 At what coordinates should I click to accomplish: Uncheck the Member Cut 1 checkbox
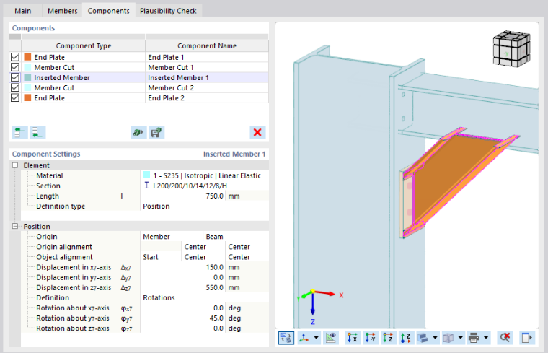(15, 67)
